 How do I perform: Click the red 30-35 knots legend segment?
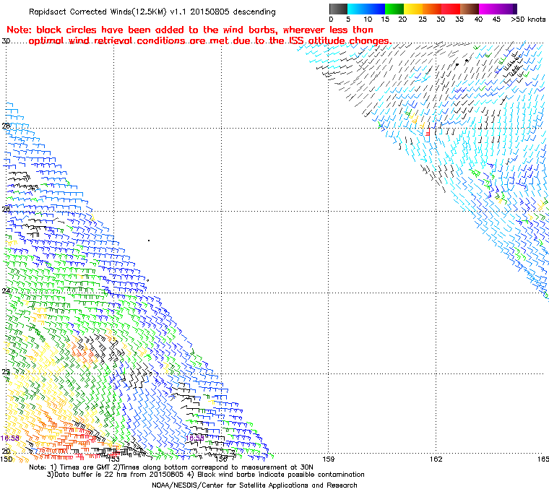pos(451,9)
